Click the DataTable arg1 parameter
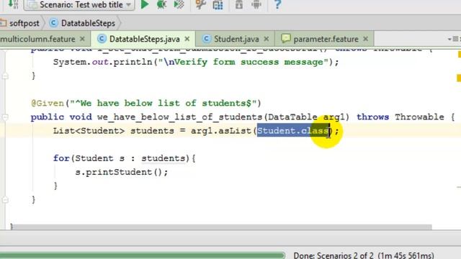This screenshot has width=461, height=259. [306, 117]
